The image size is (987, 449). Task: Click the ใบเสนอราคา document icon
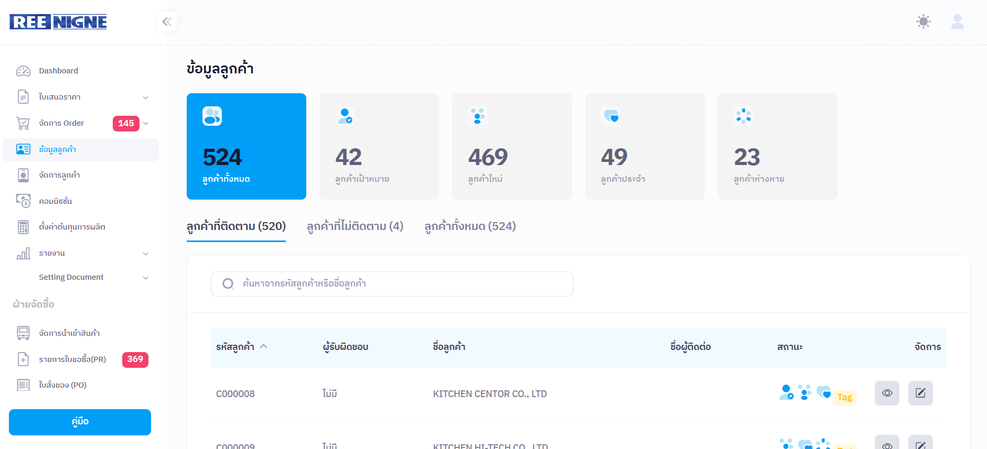23,97
